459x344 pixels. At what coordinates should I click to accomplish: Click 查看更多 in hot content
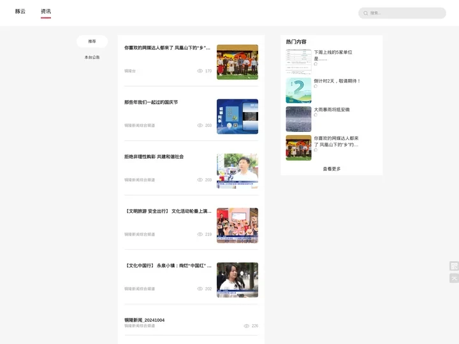click(x=331, y=169)
